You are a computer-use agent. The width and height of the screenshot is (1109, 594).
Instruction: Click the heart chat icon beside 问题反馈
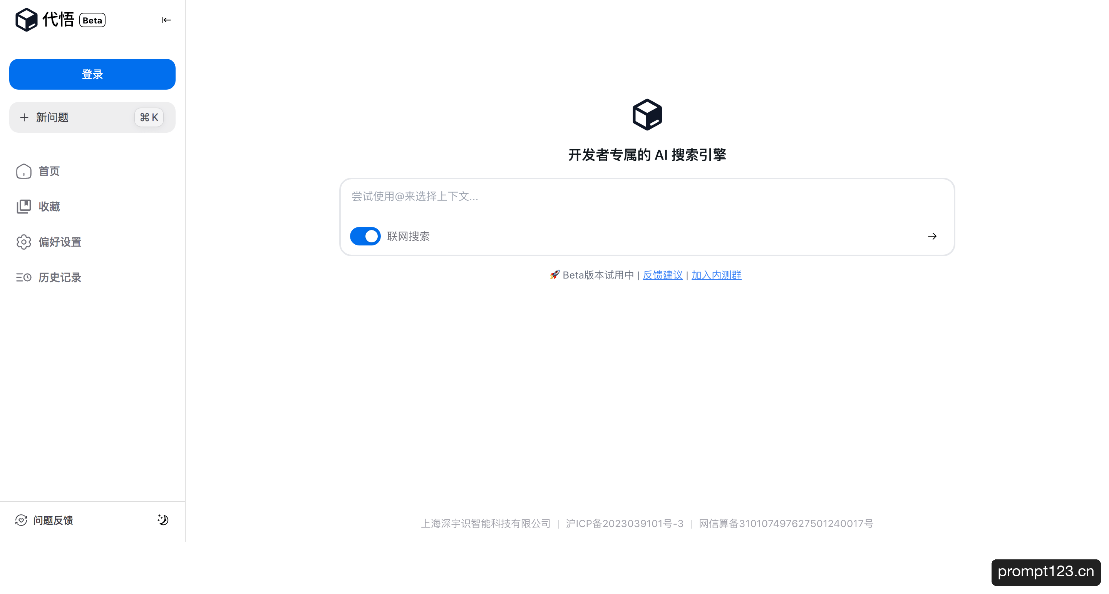click(21, 521)
